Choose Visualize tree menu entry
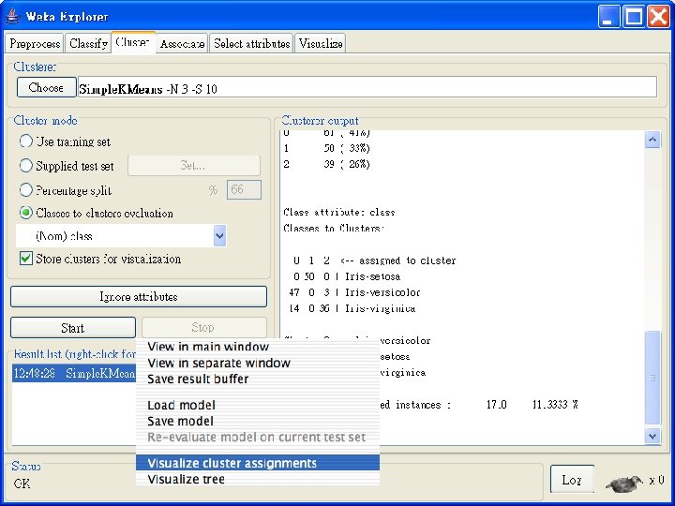The image size is (675, 506). click(x=258, y=479)
